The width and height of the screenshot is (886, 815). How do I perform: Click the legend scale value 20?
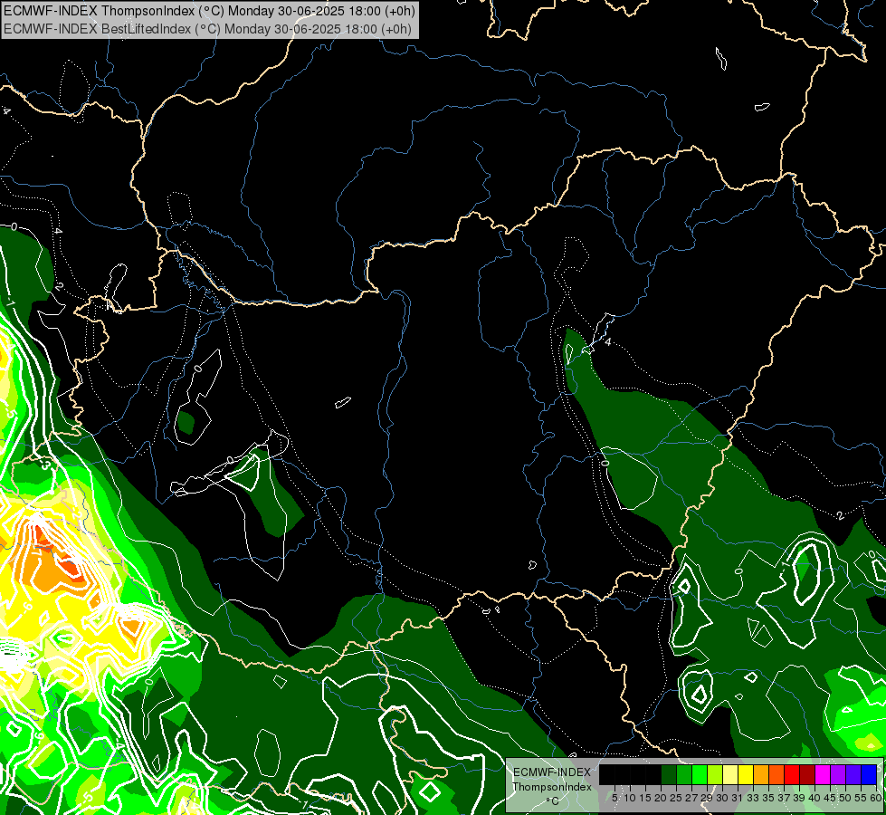pos(661,798)
